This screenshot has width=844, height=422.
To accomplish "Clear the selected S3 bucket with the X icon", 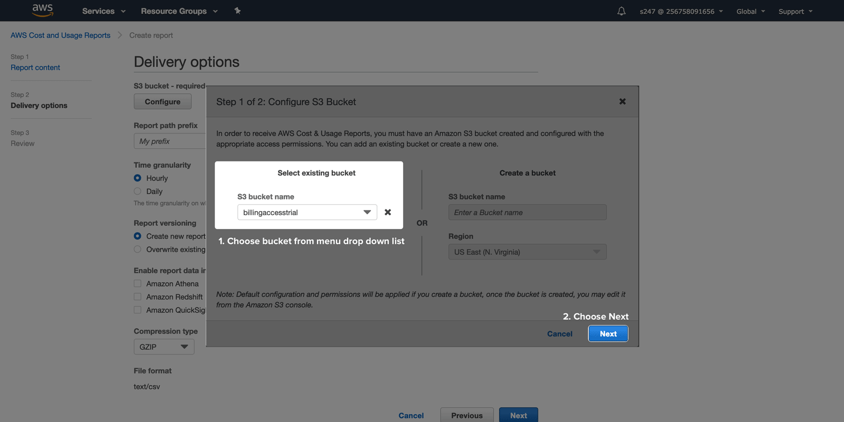I will (388, 212).
